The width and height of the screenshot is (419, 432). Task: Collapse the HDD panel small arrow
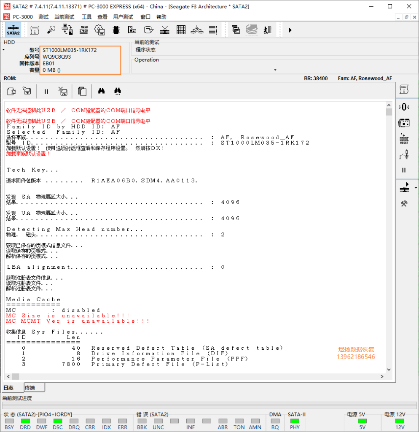click(x=3, y=50)
